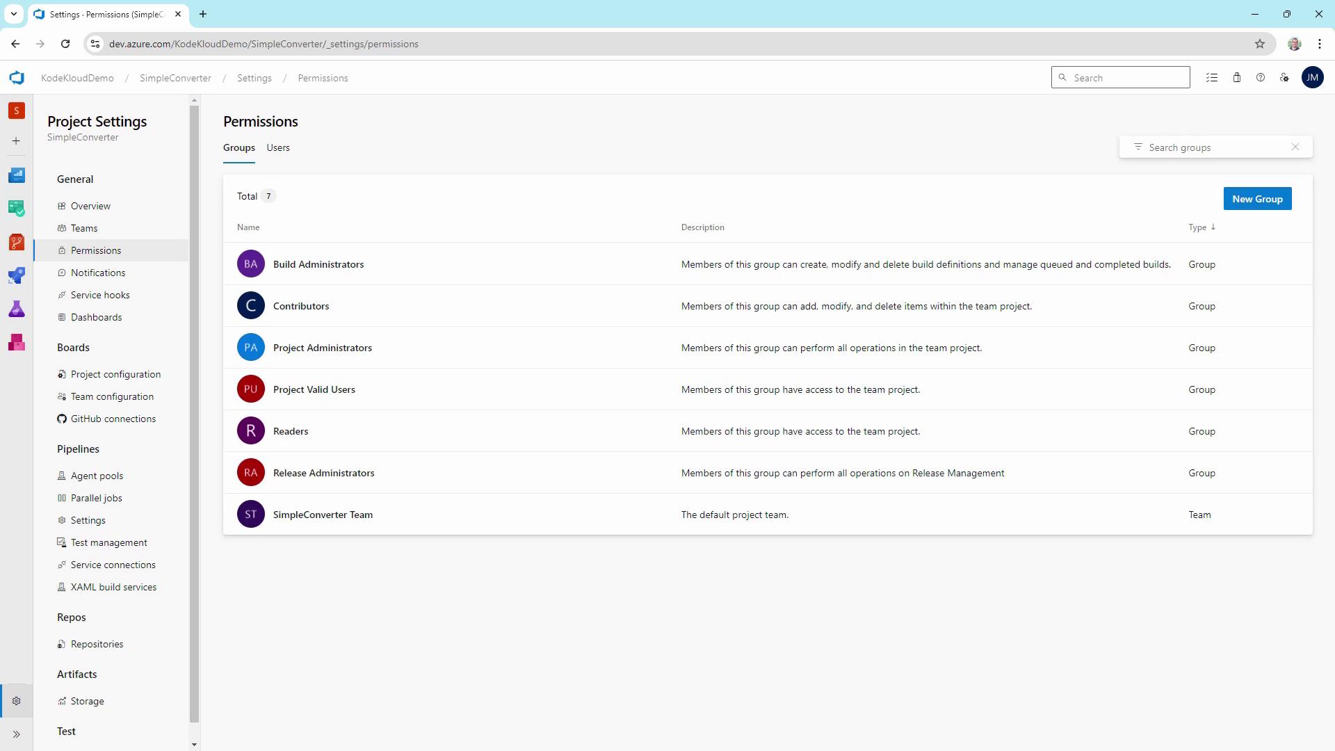Open Help question mark icon
1335x751 pixels.
1261,78
